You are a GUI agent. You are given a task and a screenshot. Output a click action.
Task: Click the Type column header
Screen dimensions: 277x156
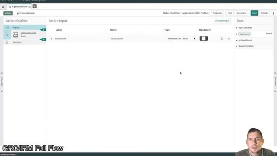tap(167, 30)
